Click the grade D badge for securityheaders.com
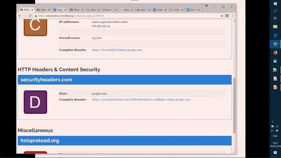 point(35,102)
